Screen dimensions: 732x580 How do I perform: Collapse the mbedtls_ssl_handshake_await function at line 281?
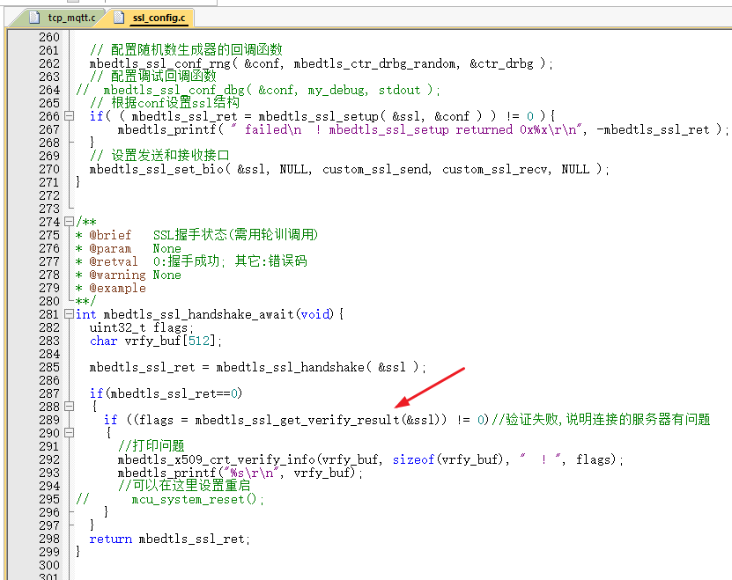coord(69,314)
